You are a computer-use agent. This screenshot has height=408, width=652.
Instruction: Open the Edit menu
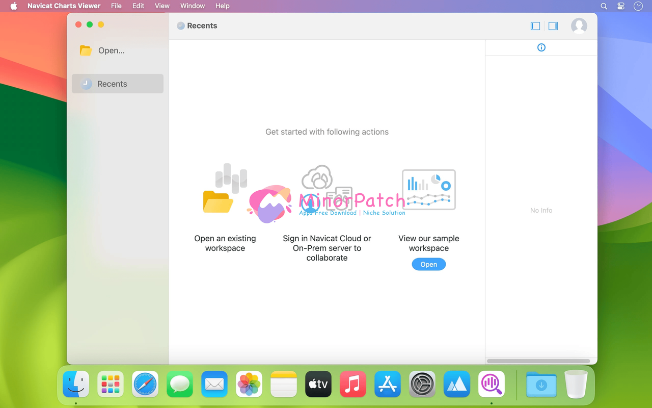point(138,6)
